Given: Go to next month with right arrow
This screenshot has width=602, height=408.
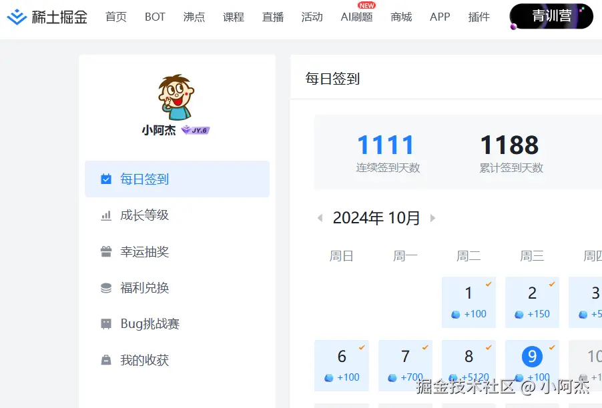Looking at the screenshot, I should [432, 218].
